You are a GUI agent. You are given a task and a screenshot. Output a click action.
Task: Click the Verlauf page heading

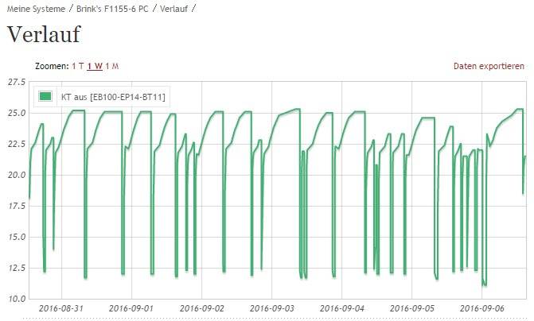[x=44, y=34]
